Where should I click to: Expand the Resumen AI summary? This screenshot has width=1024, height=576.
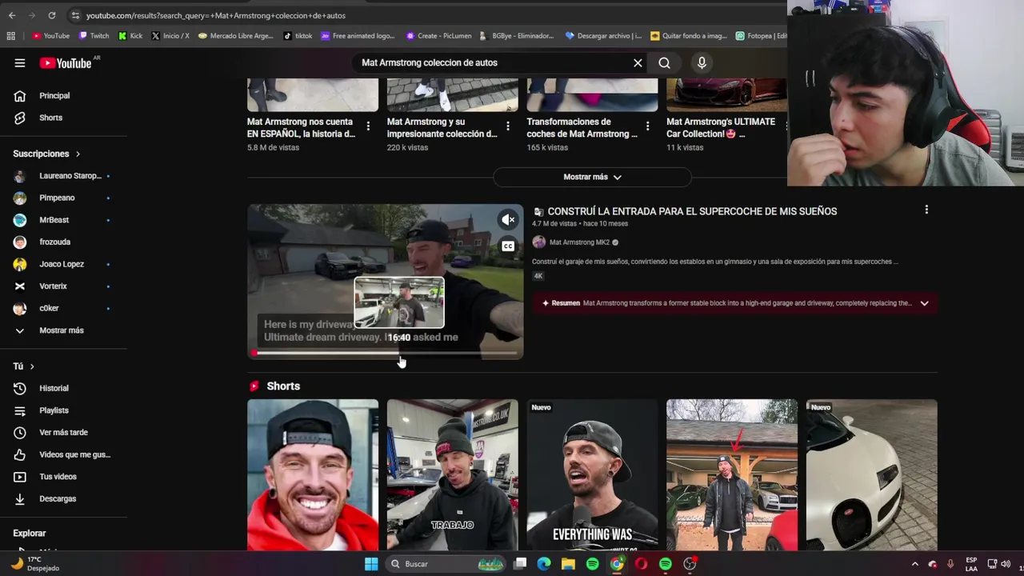pyautogui.click(x=924, y=303)
